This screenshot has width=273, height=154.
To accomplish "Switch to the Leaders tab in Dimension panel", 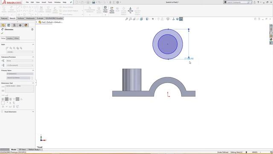I will 10,38.
